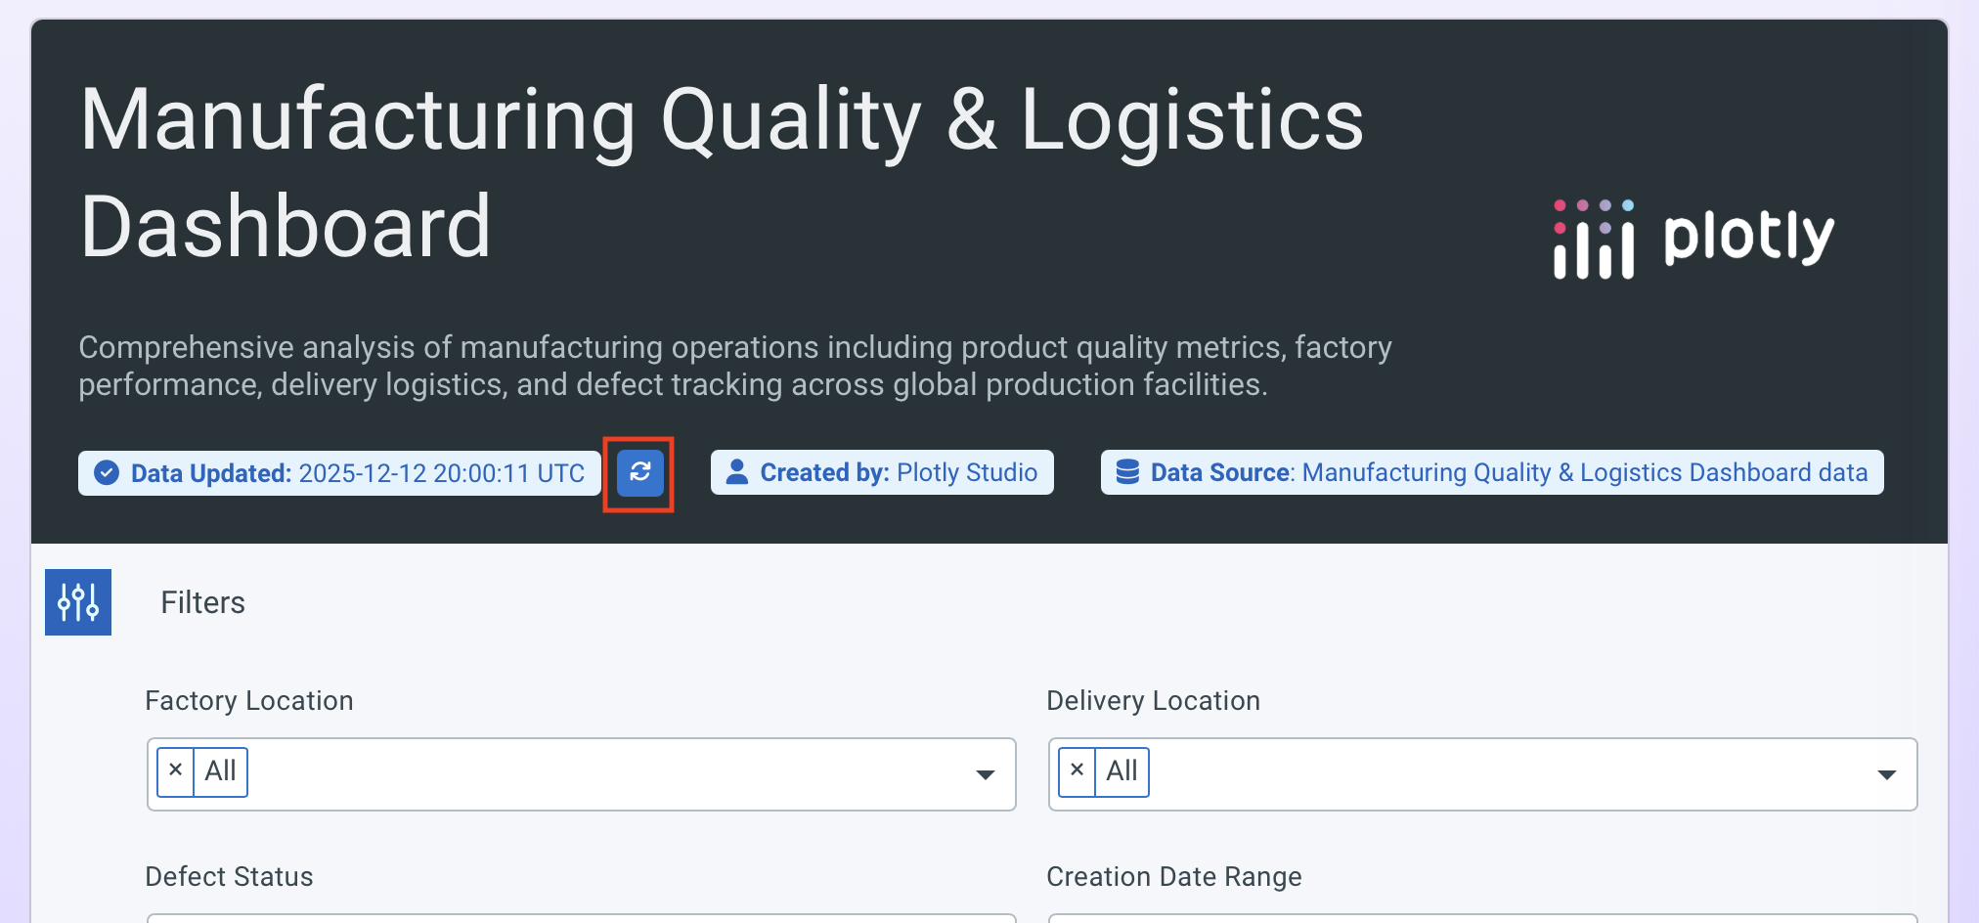Click the Manufacturing Quality & Logistics Dashboard title
Image resolution: width=1979 pixels, height=923 pixels.
(x=722, y=172)
